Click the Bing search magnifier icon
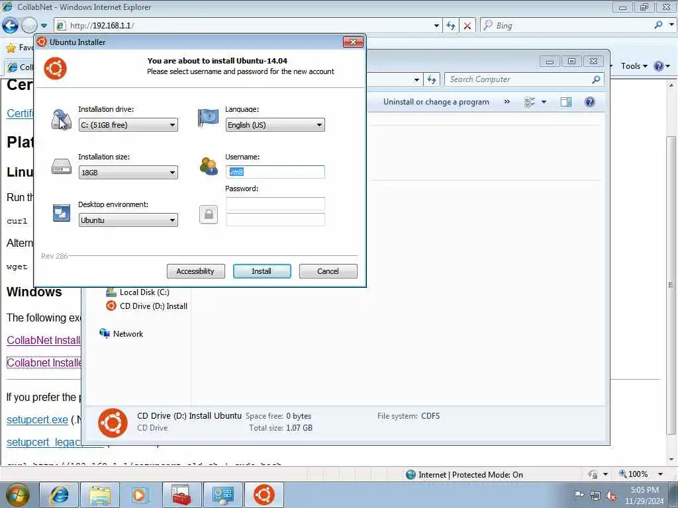This screenshot has width=678, height=508. 658,25
